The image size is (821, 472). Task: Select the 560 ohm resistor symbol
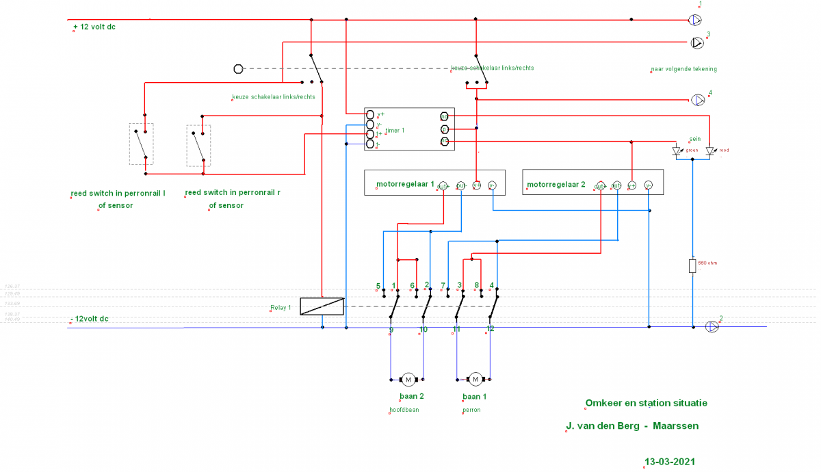pyautogui.click(x=692, y=265)
